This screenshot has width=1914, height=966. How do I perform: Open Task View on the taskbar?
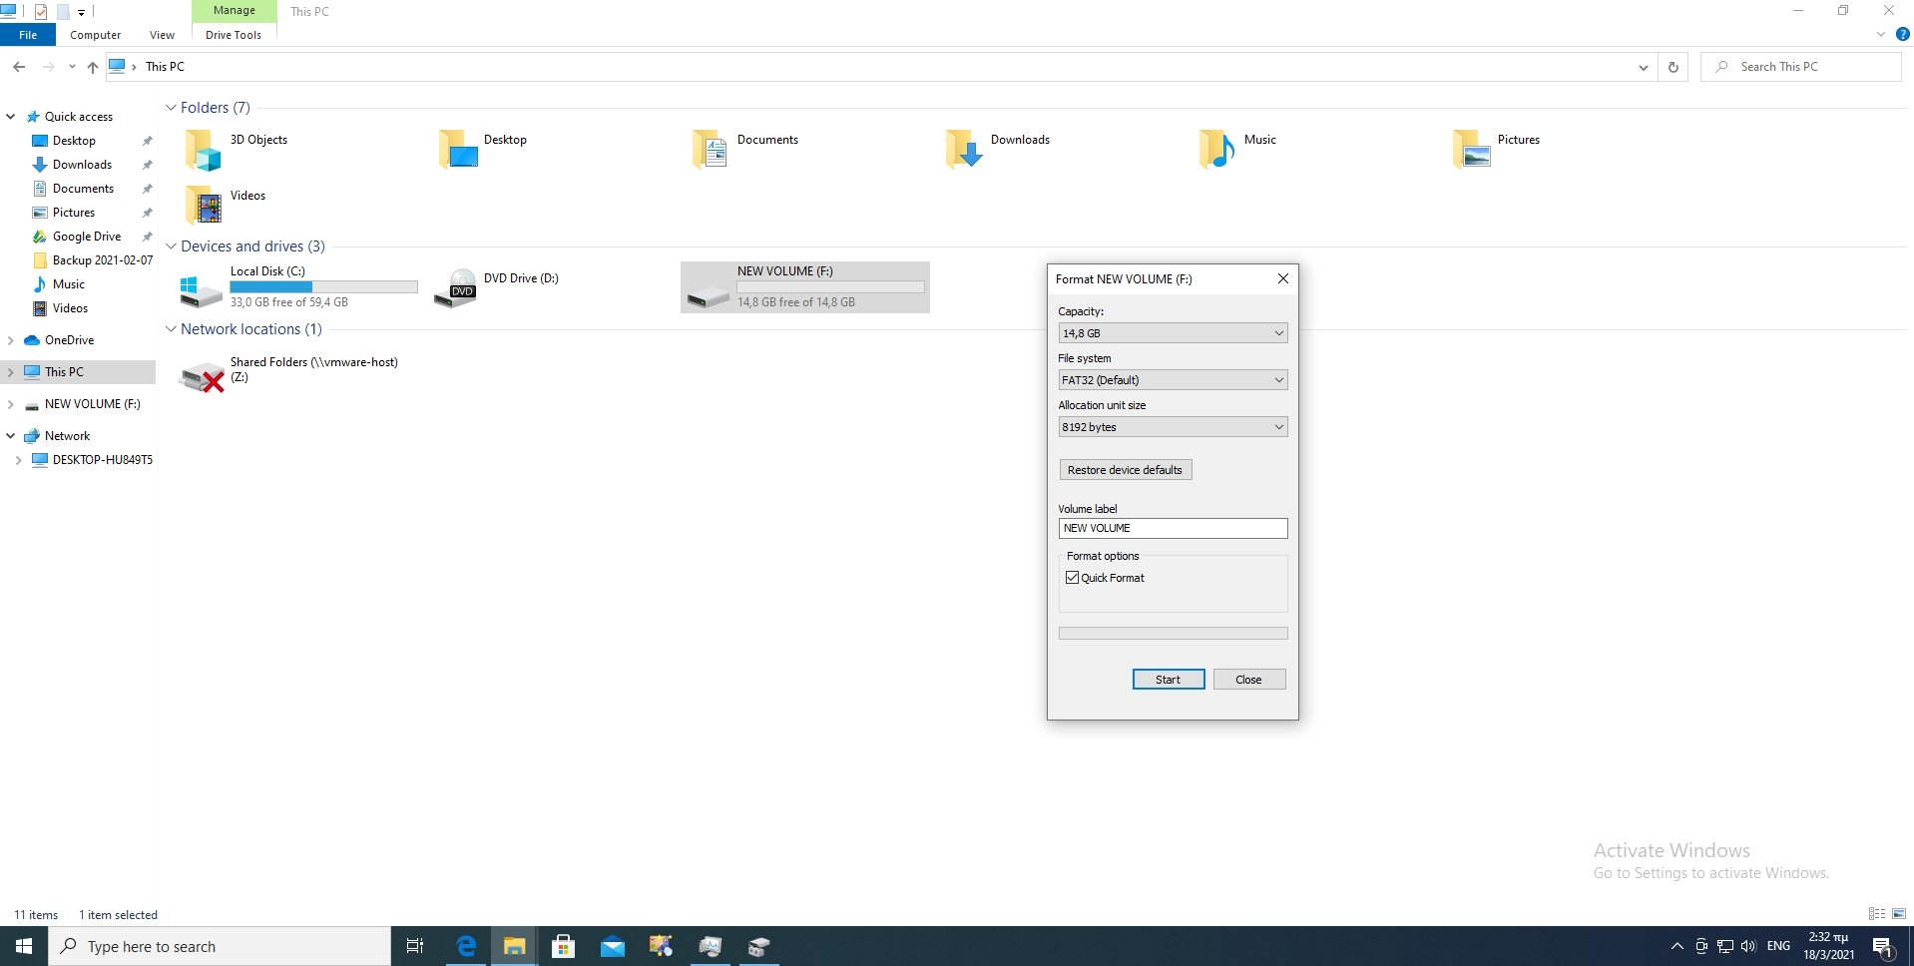(415, 946)
